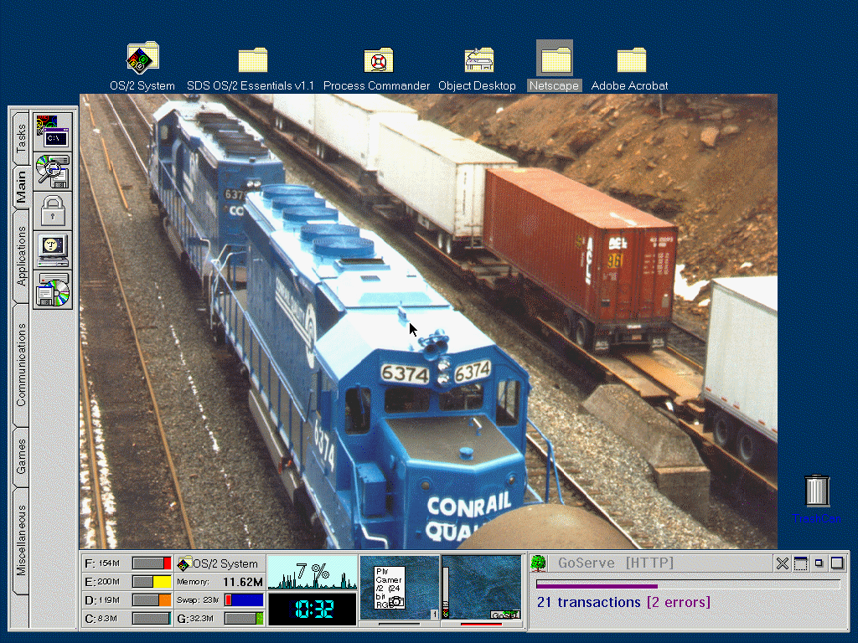Click the train wallpaper image window
The image size is (858, 643).
coord(428,321)
